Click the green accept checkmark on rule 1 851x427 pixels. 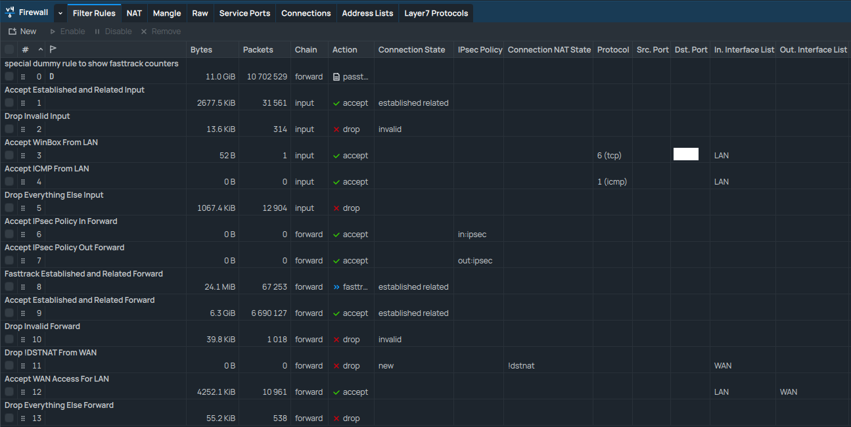(336, 103)
